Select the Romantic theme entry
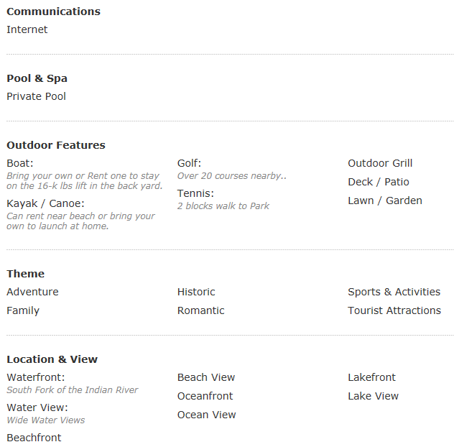454x447 pixels. click(x=200, y=310)
